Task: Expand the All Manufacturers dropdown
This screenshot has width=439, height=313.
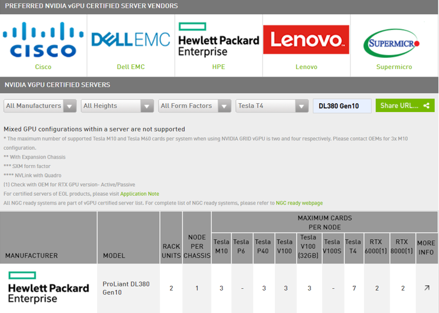Action: (40, 106)
